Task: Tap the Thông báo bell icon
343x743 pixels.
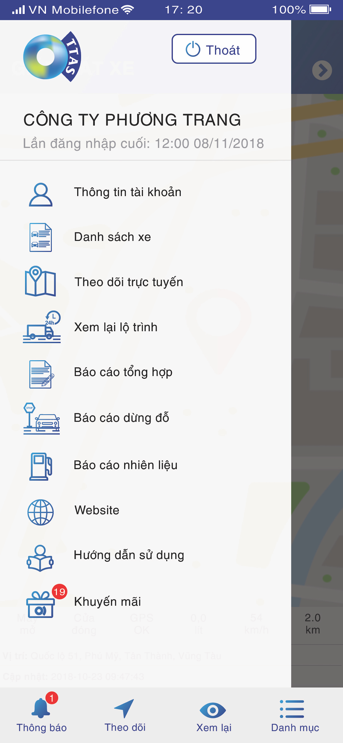Action: click(x=41, y=708)
